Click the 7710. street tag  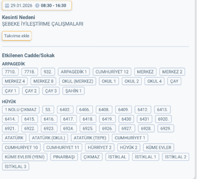(x=11, y=72)
